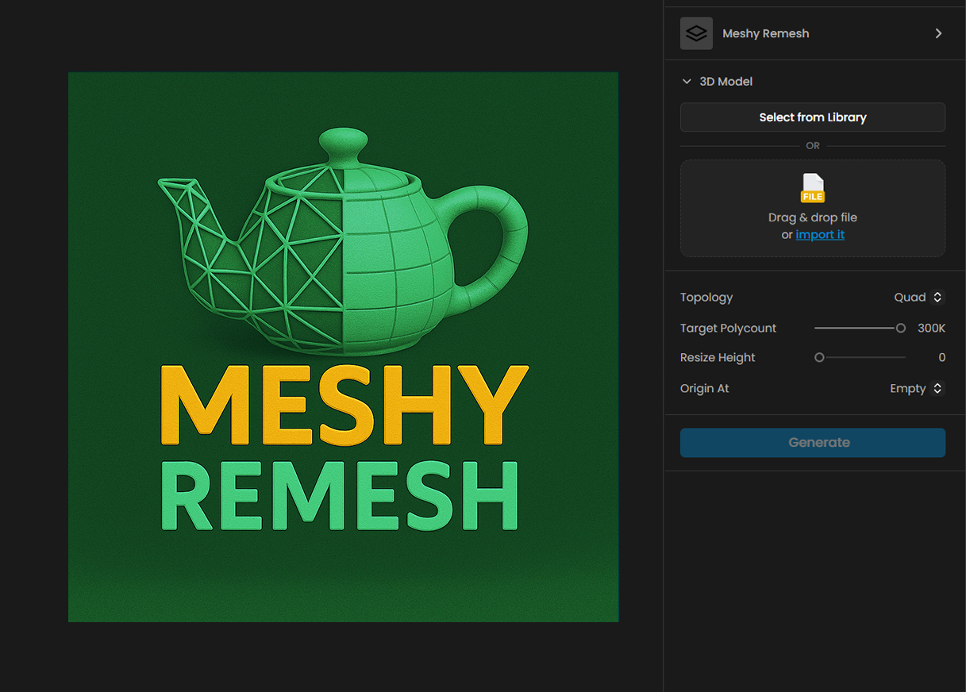Click the yellow FILE document icon
Screen dimensions: 966x692
tap(813, 188)
